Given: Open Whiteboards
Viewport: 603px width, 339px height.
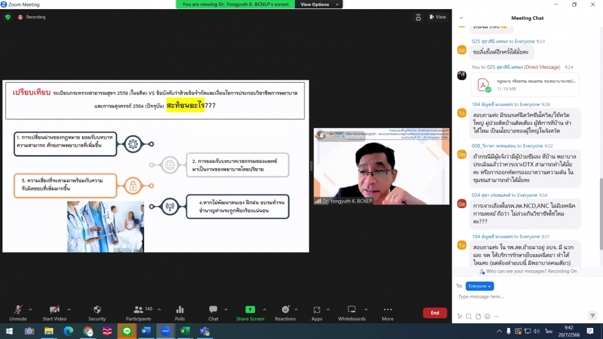Looking at the screenshot, I should coord(352,312).
